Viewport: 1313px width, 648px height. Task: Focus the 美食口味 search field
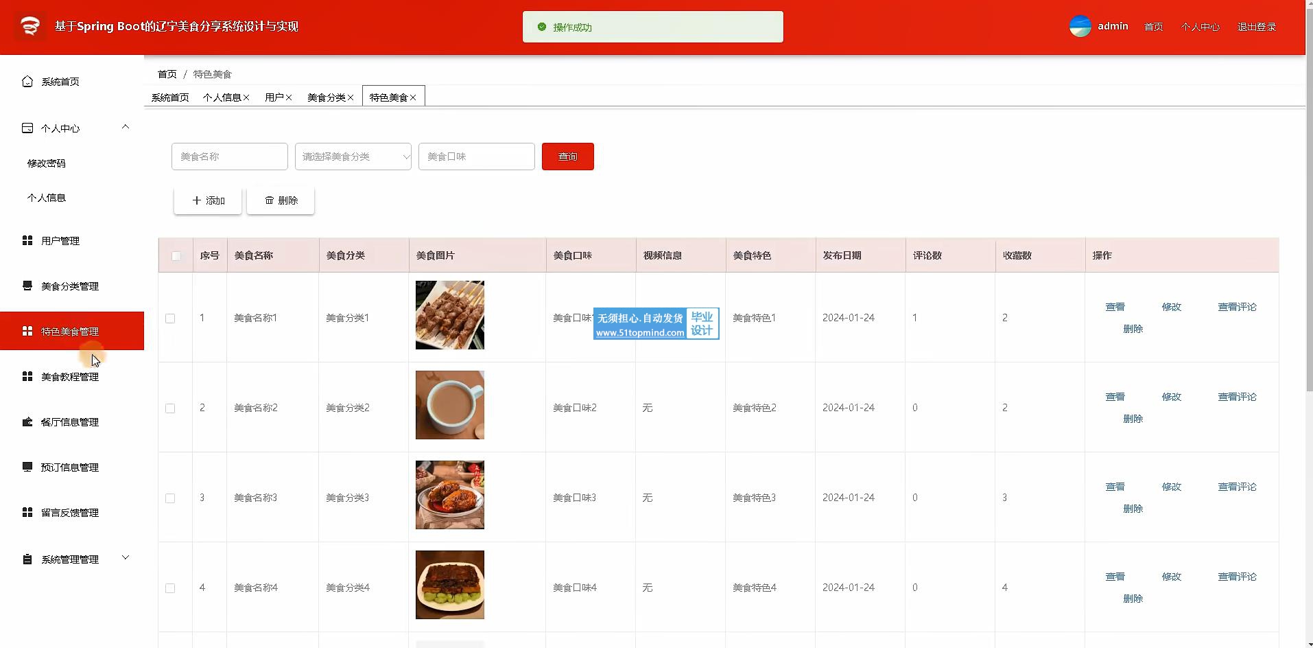(x=477, y=157)
